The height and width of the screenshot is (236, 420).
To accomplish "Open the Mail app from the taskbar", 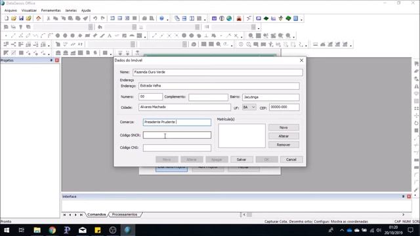I will click(83, 230).
